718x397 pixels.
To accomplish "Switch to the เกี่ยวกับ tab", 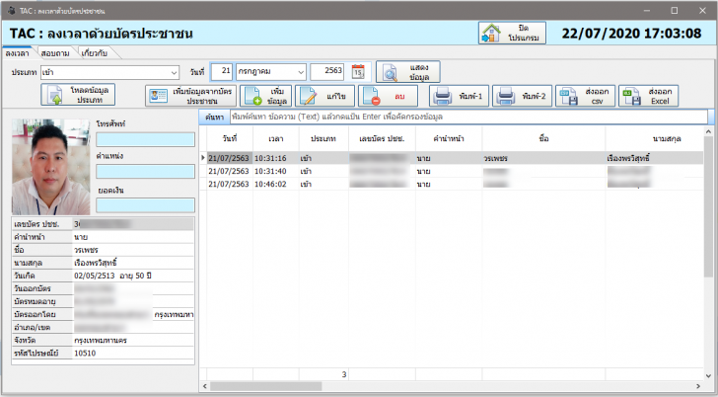I will point(95,53).
